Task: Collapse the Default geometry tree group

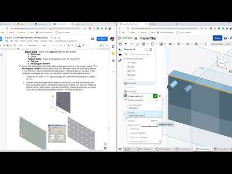Action: point(125,58)
